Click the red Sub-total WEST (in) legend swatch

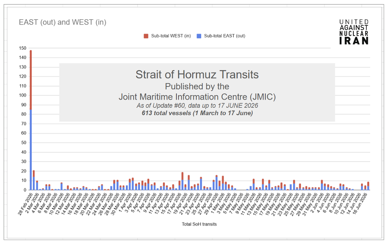146,36
